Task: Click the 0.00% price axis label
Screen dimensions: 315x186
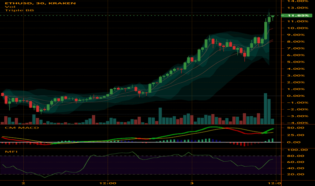Action: [x=296, y=96]
